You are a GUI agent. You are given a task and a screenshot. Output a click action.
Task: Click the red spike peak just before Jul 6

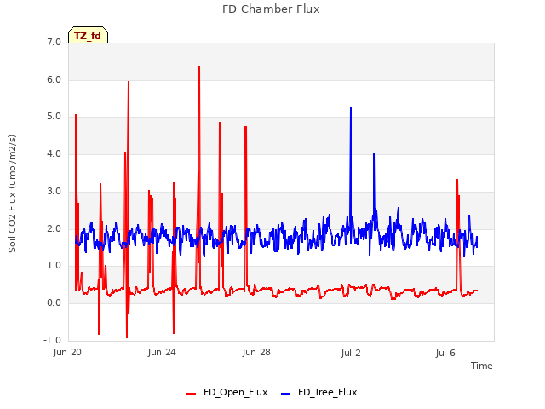[x=457, y=180]
